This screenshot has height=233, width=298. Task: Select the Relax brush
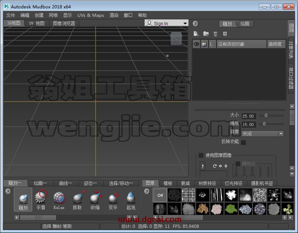point(59,200)
